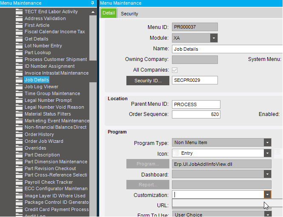Screen dimensions: 283x217
Task: Click the icon next to Invoice Intrastat Maintenance
Action: tap(19, 73)
